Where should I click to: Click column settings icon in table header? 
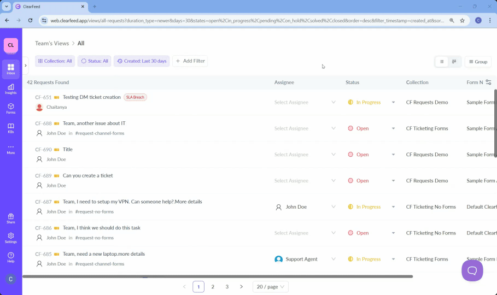click(x=488, y=82)
